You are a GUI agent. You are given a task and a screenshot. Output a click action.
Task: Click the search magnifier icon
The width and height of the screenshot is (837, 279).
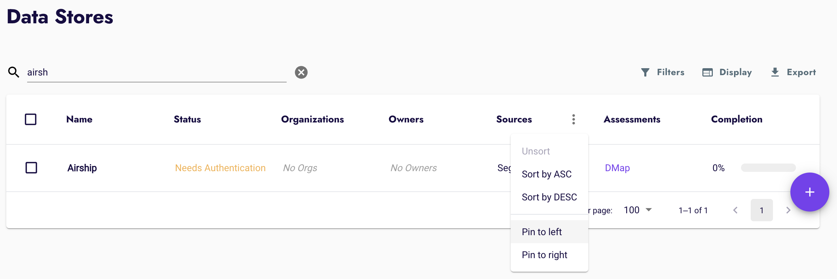14,72
